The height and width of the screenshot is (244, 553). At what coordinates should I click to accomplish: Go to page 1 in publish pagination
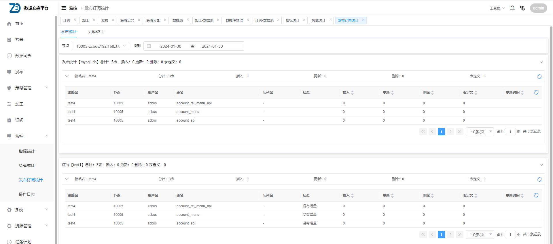tap(441, 132)
